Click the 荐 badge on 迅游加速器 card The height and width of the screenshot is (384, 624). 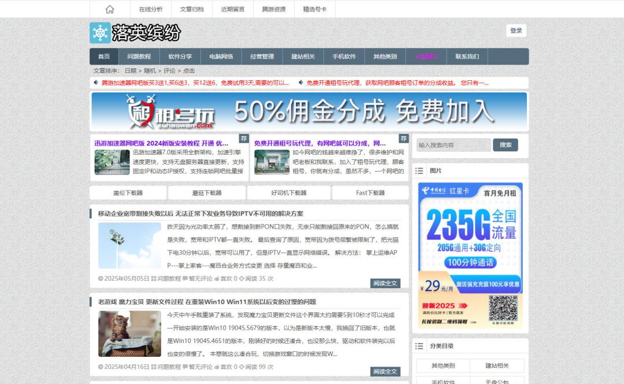[244, 138]
